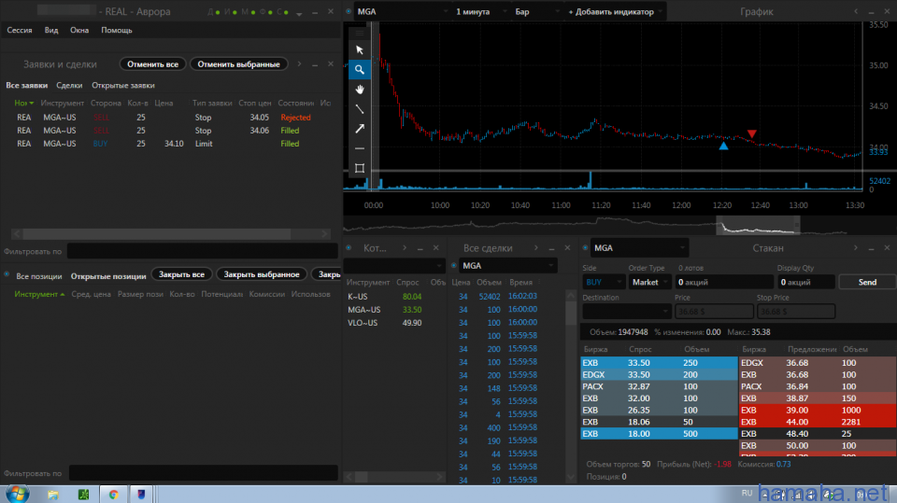Viewport: 897px width, 503px height.
Task: Click the positions Фильтровать по field
Action: click(x=203, y=473)
